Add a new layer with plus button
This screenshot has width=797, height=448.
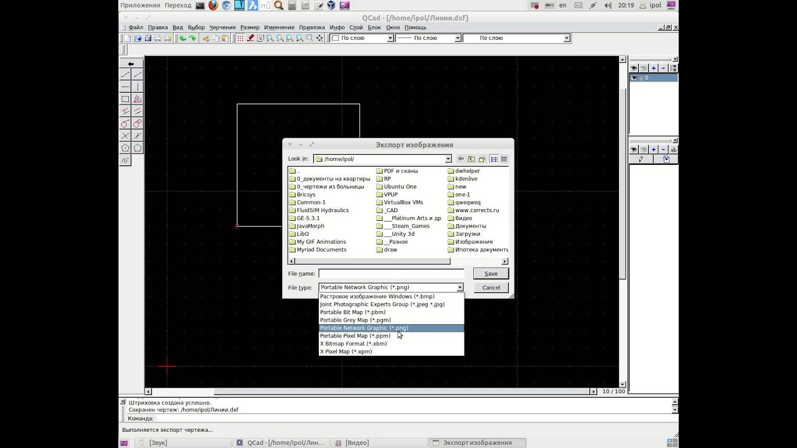point(654,68)
